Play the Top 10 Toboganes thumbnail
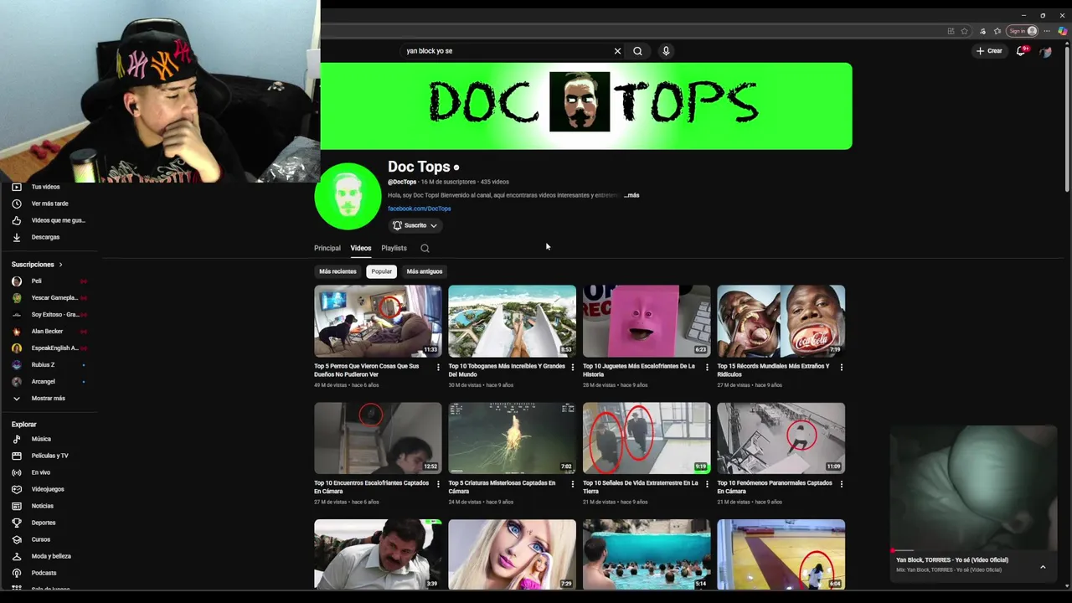 [512, 321]
